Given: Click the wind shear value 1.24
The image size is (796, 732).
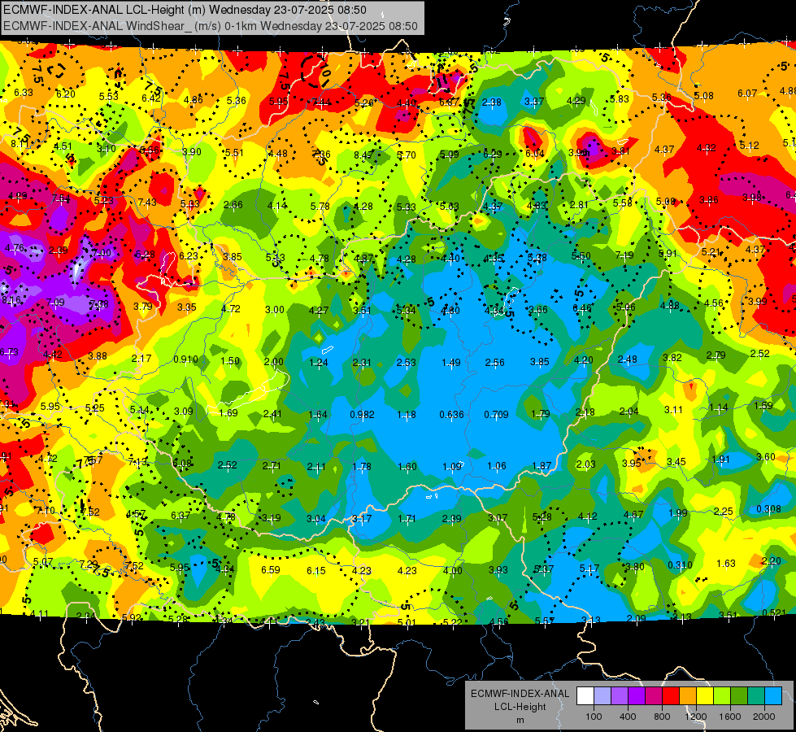Looking at the screenshot, I should (x=319, y=363).
